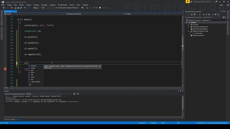
Task: Open the Правка menu
Action: point(9,5)
